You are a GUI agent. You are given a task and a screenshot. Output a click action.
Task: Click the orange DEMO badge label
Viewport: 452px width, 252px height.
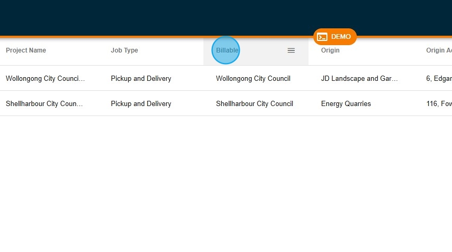point(341,37)
